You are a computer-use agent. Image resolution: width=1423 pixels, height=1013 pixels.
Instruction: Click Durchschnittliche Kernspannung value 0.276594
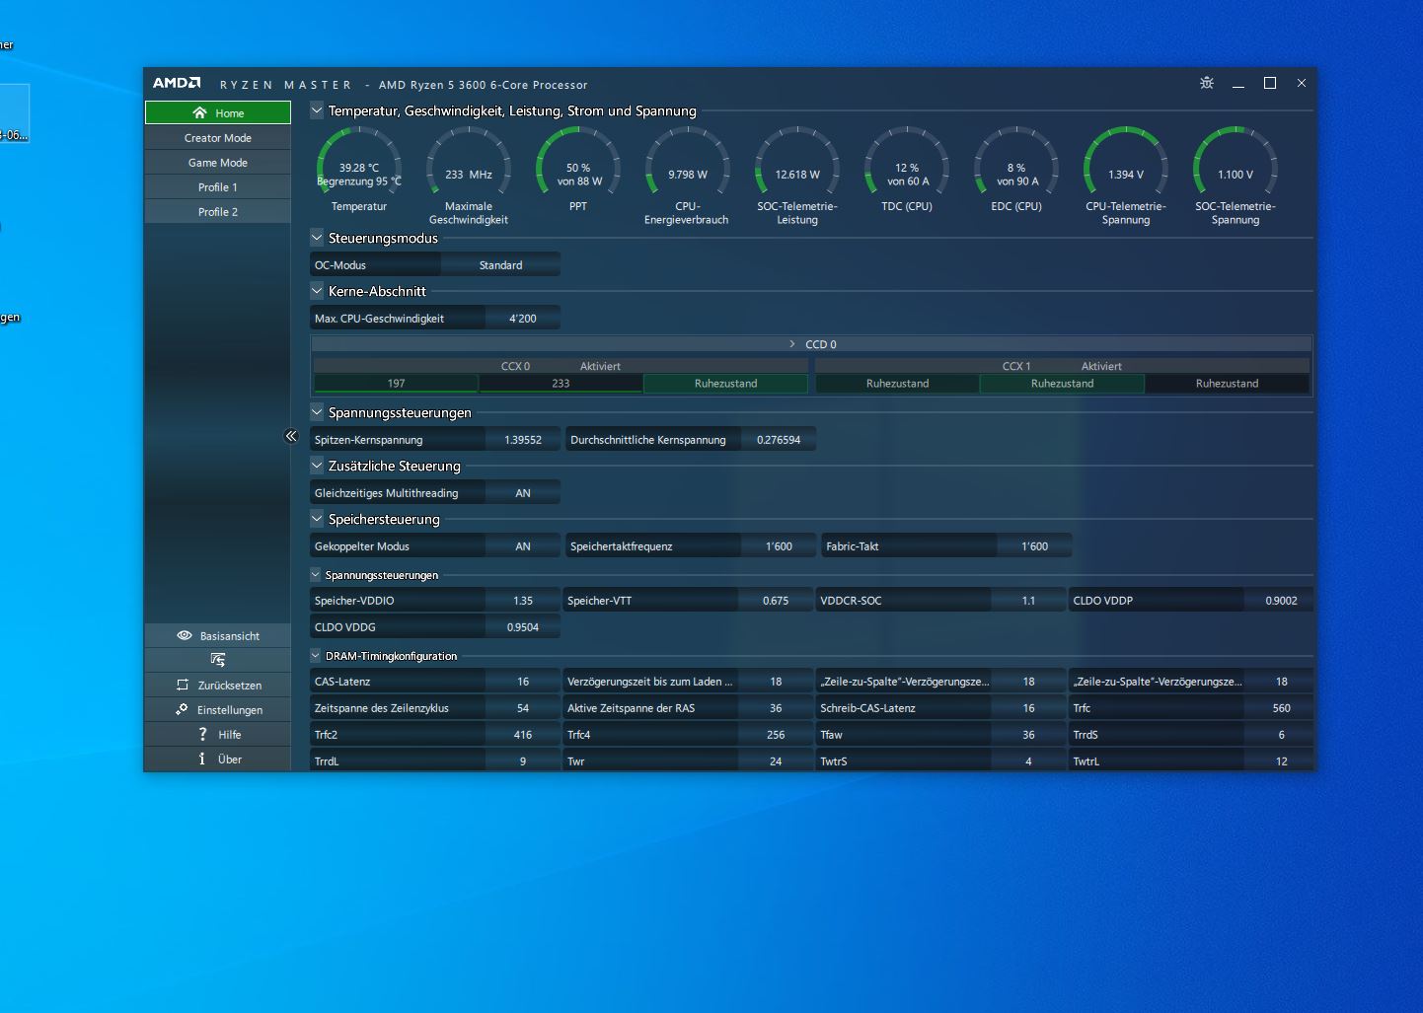click(779, 440)
